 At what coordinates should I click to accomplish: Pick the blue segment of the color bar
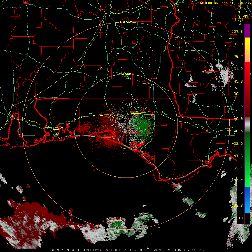247,200
